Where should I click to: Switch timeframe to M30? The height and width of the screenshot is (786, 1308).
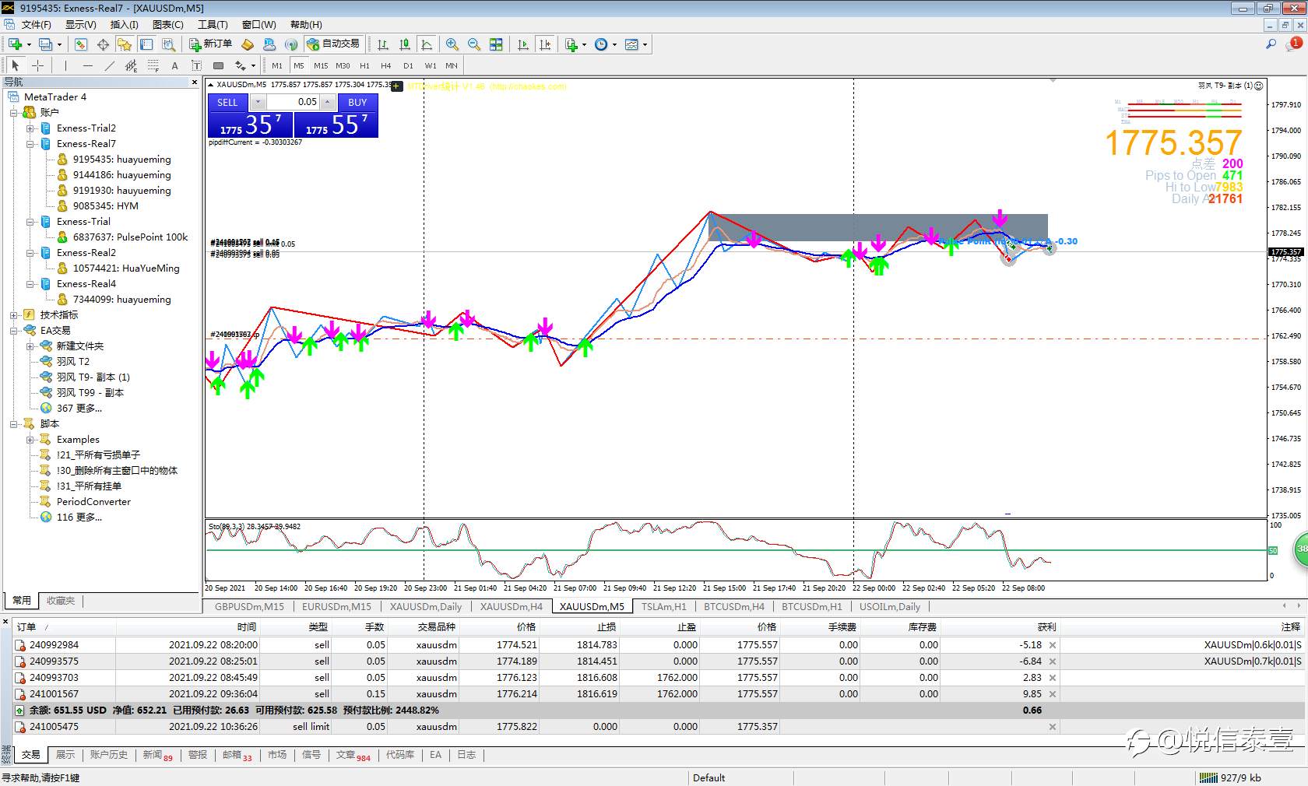point(343,65)
